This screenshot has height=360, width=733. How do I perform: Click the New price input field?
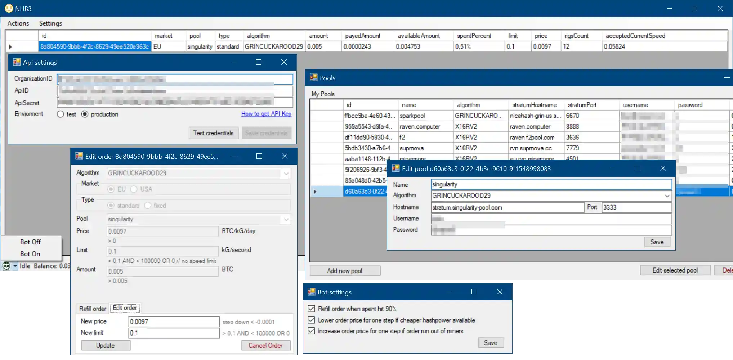click(x=174, y=321)
